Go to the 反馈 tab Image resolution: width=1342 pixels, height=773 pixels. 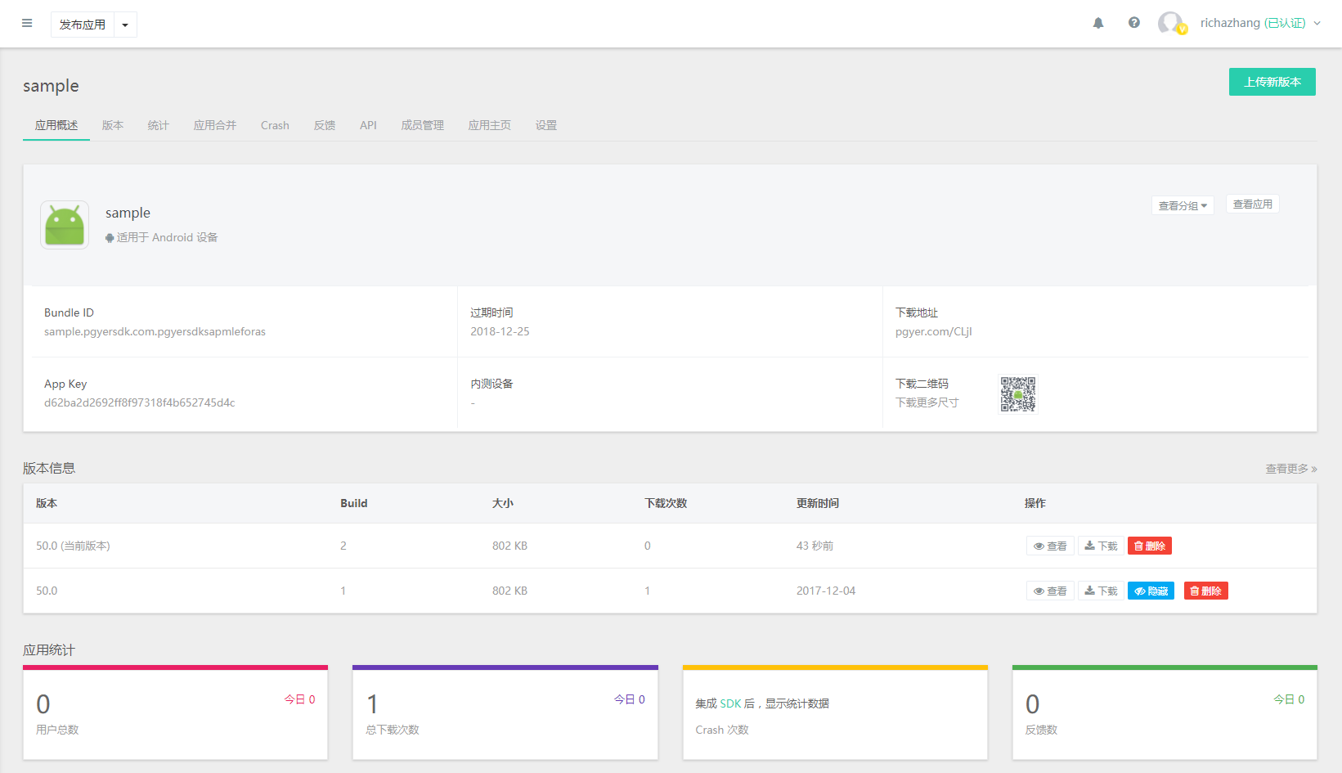[325, 125]
